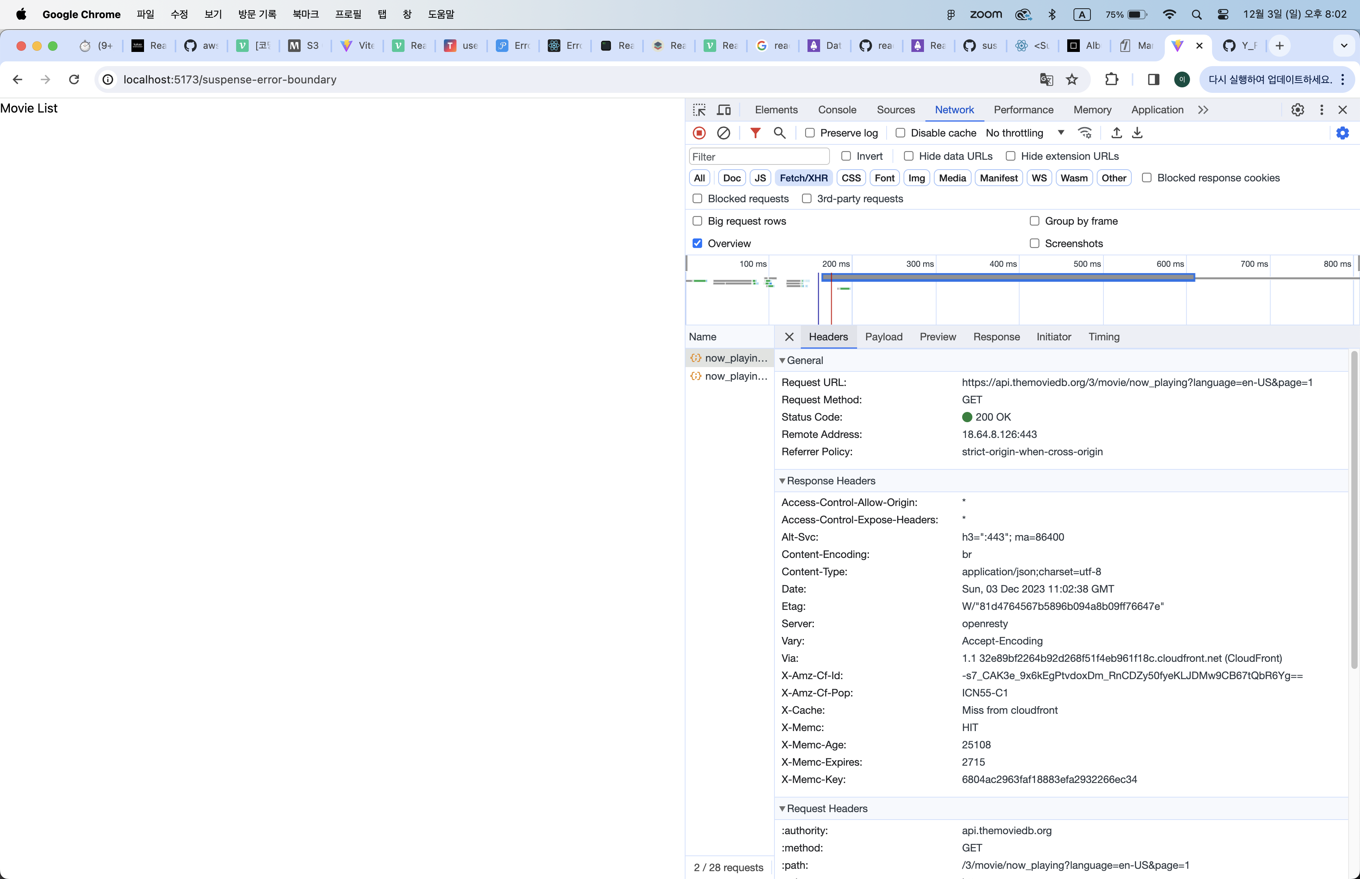Viewport: 1360px width, 879px height.
Task: Collapse the Request Headers section
Action: pyautogui.click(x=782, y=809)
